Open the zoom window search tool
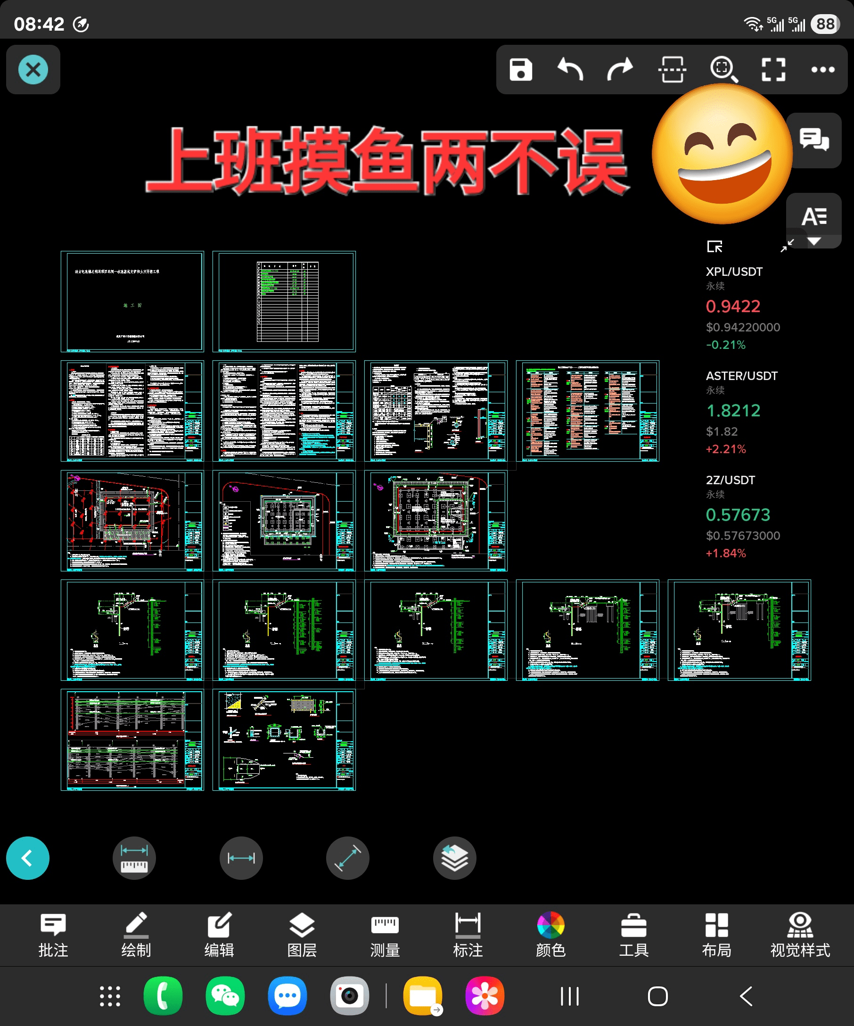Image resolution: width=854 pixels, height=1026 pixels. pyautogui.click(x=723, y=69)
